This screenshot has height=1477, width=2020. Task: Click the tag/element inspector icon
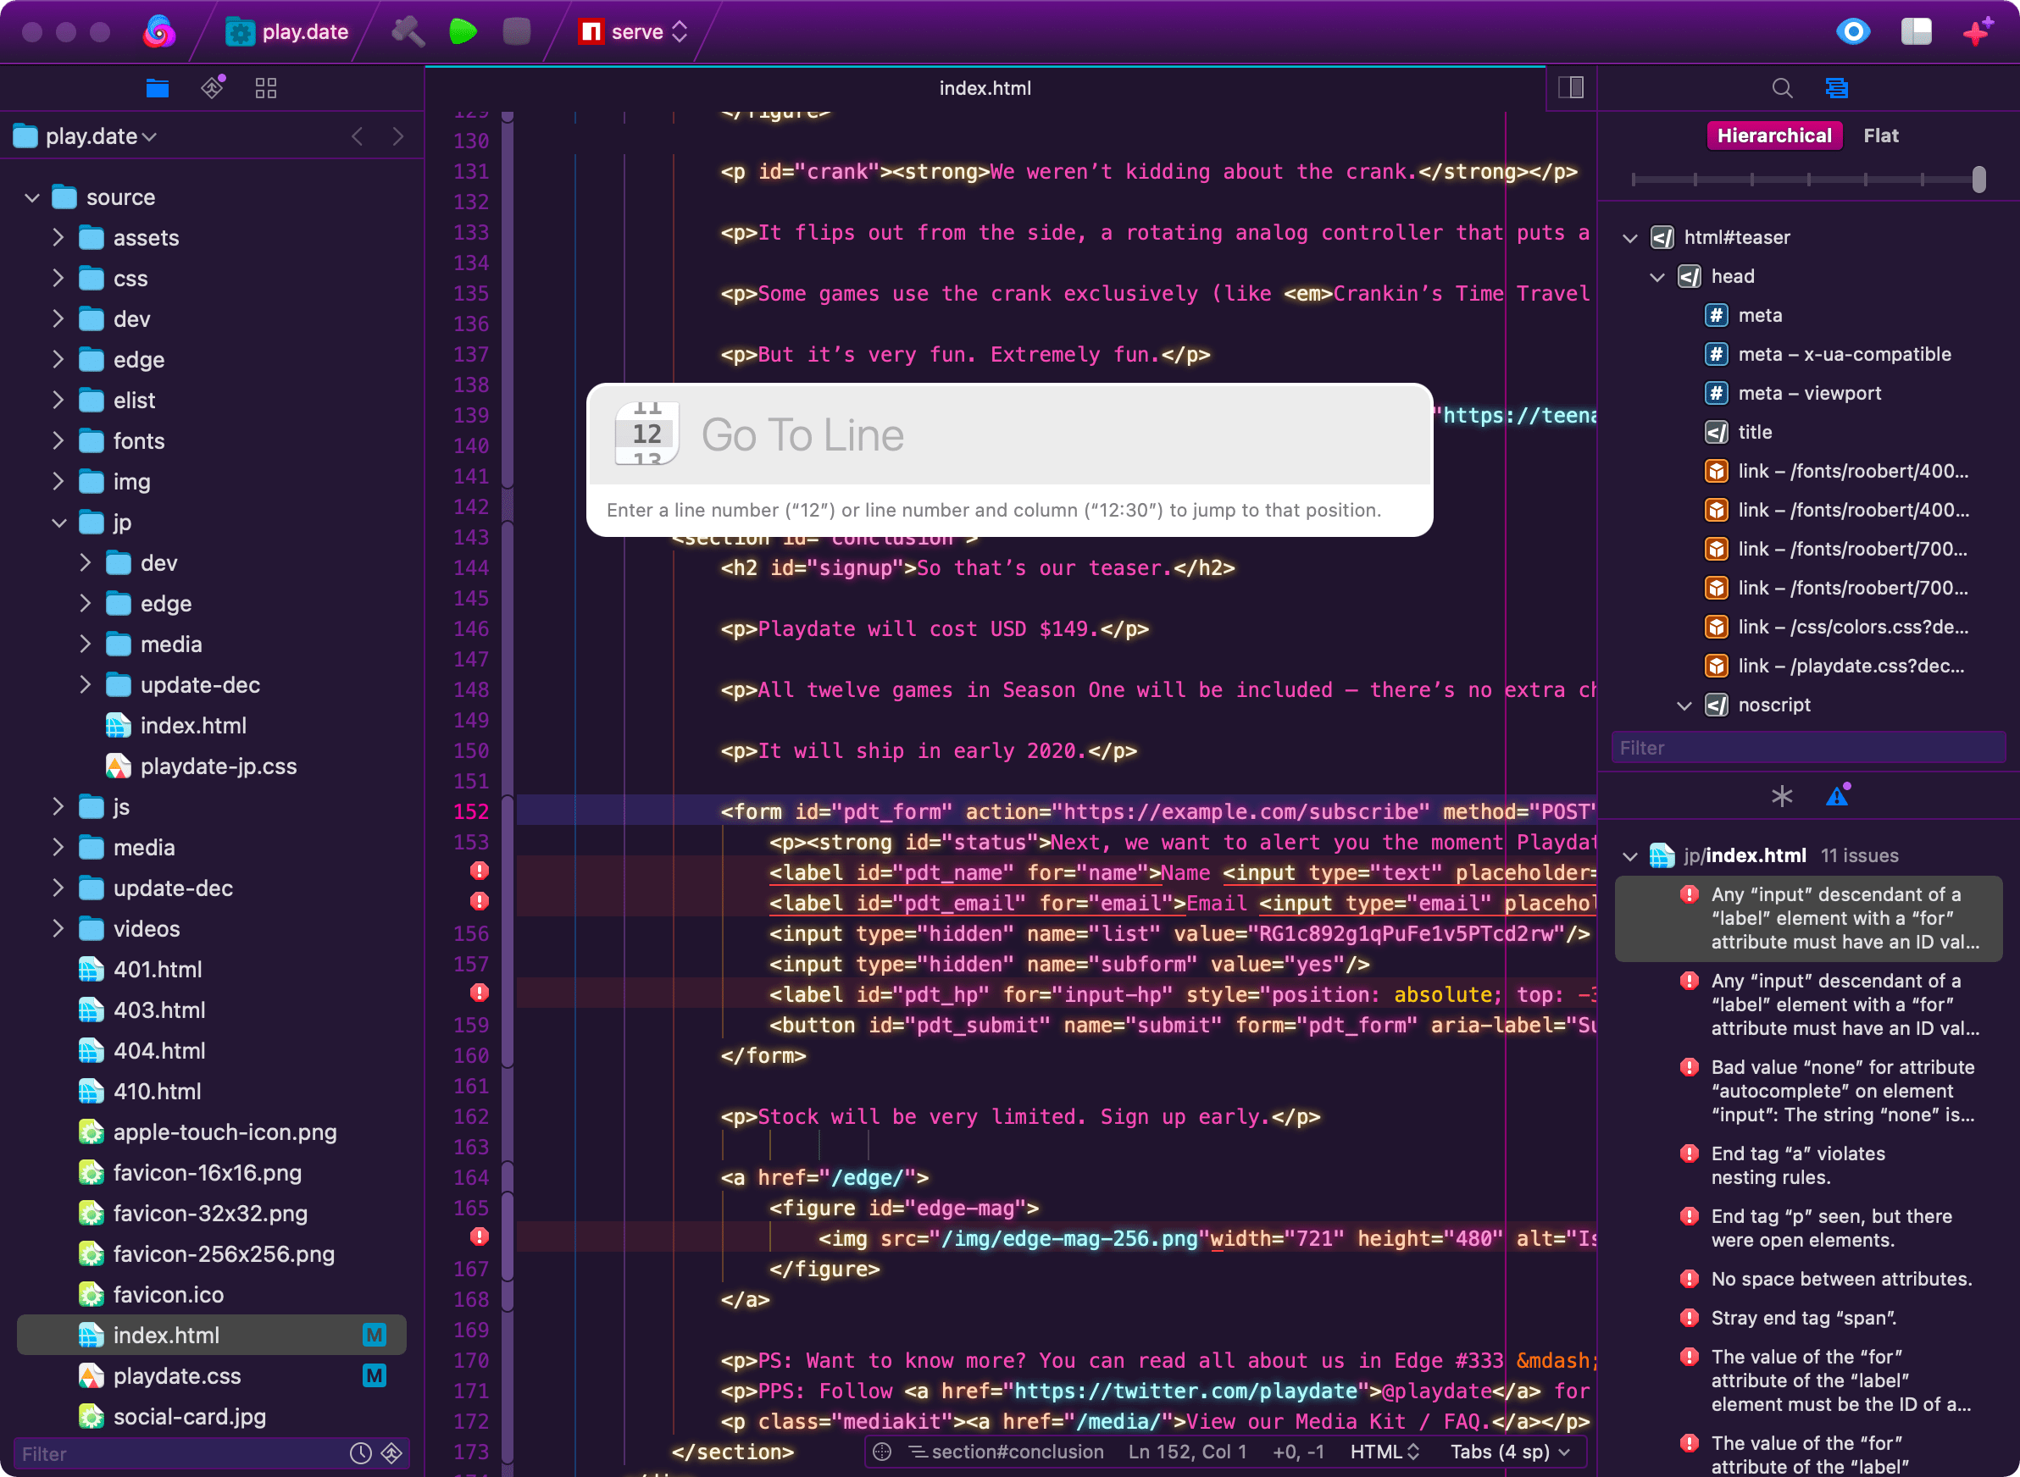(x=1836, y=88)
